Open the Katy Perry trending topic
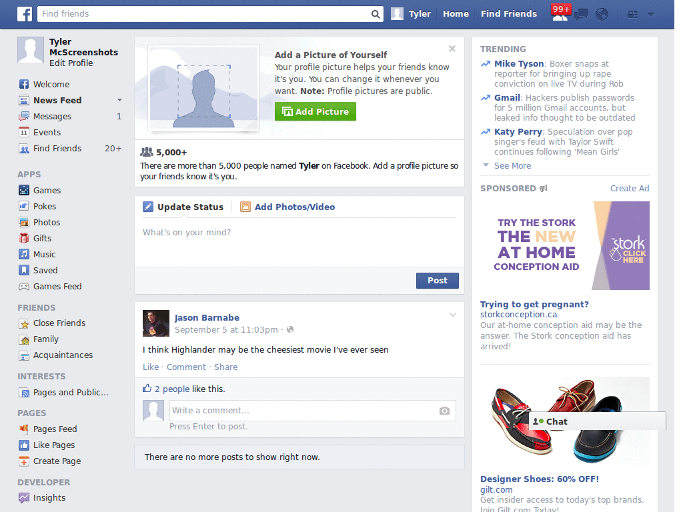The image size is (683, 512). 518,132
